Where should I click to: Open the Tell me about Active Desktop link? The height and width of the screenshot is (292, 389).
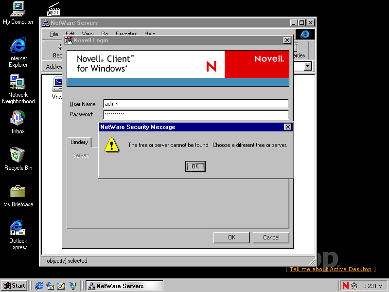click(331, 269)
